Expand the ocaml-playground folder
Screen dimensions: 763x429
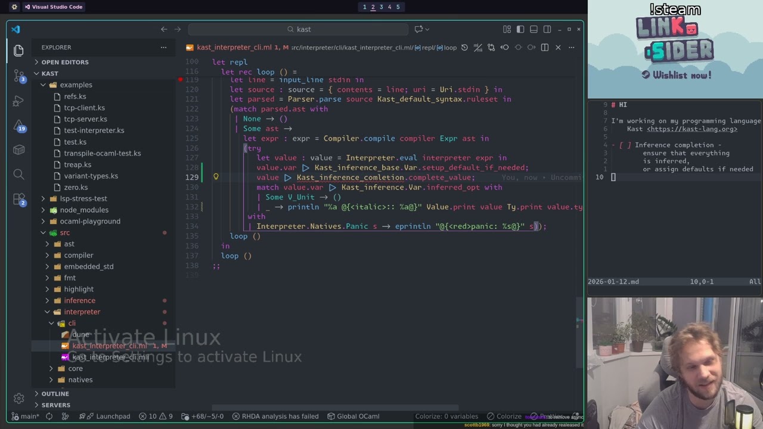[x=90, y=221]
